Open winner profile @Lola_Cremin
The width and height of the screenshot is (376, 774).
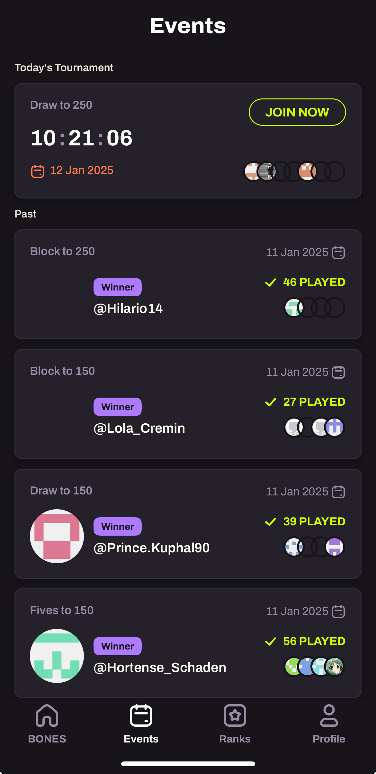click(139, 428)
